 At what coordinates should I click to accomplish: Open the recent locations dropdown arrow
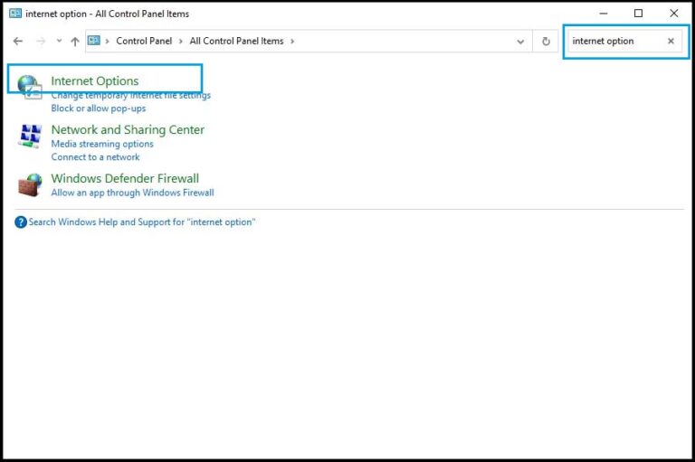[59, 42]
